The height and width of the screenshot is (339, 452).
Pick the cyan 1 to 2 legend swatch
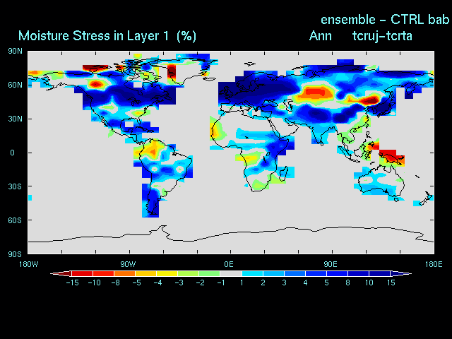(x=252, y=273)
